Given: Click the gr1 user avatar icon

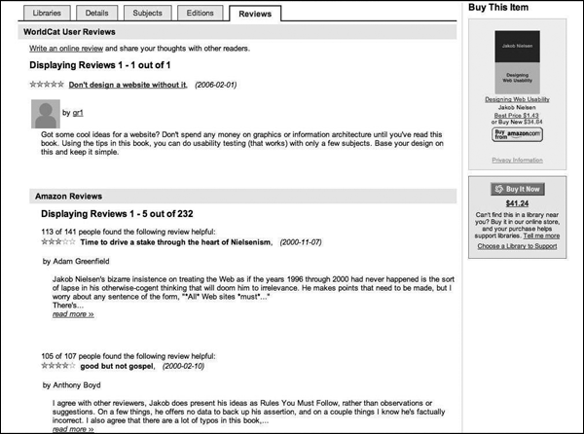Looking at the screenshot, I should point(44,112).
